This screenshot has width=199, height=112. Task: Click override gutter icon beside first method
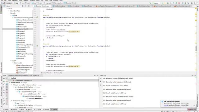[37, 17]
